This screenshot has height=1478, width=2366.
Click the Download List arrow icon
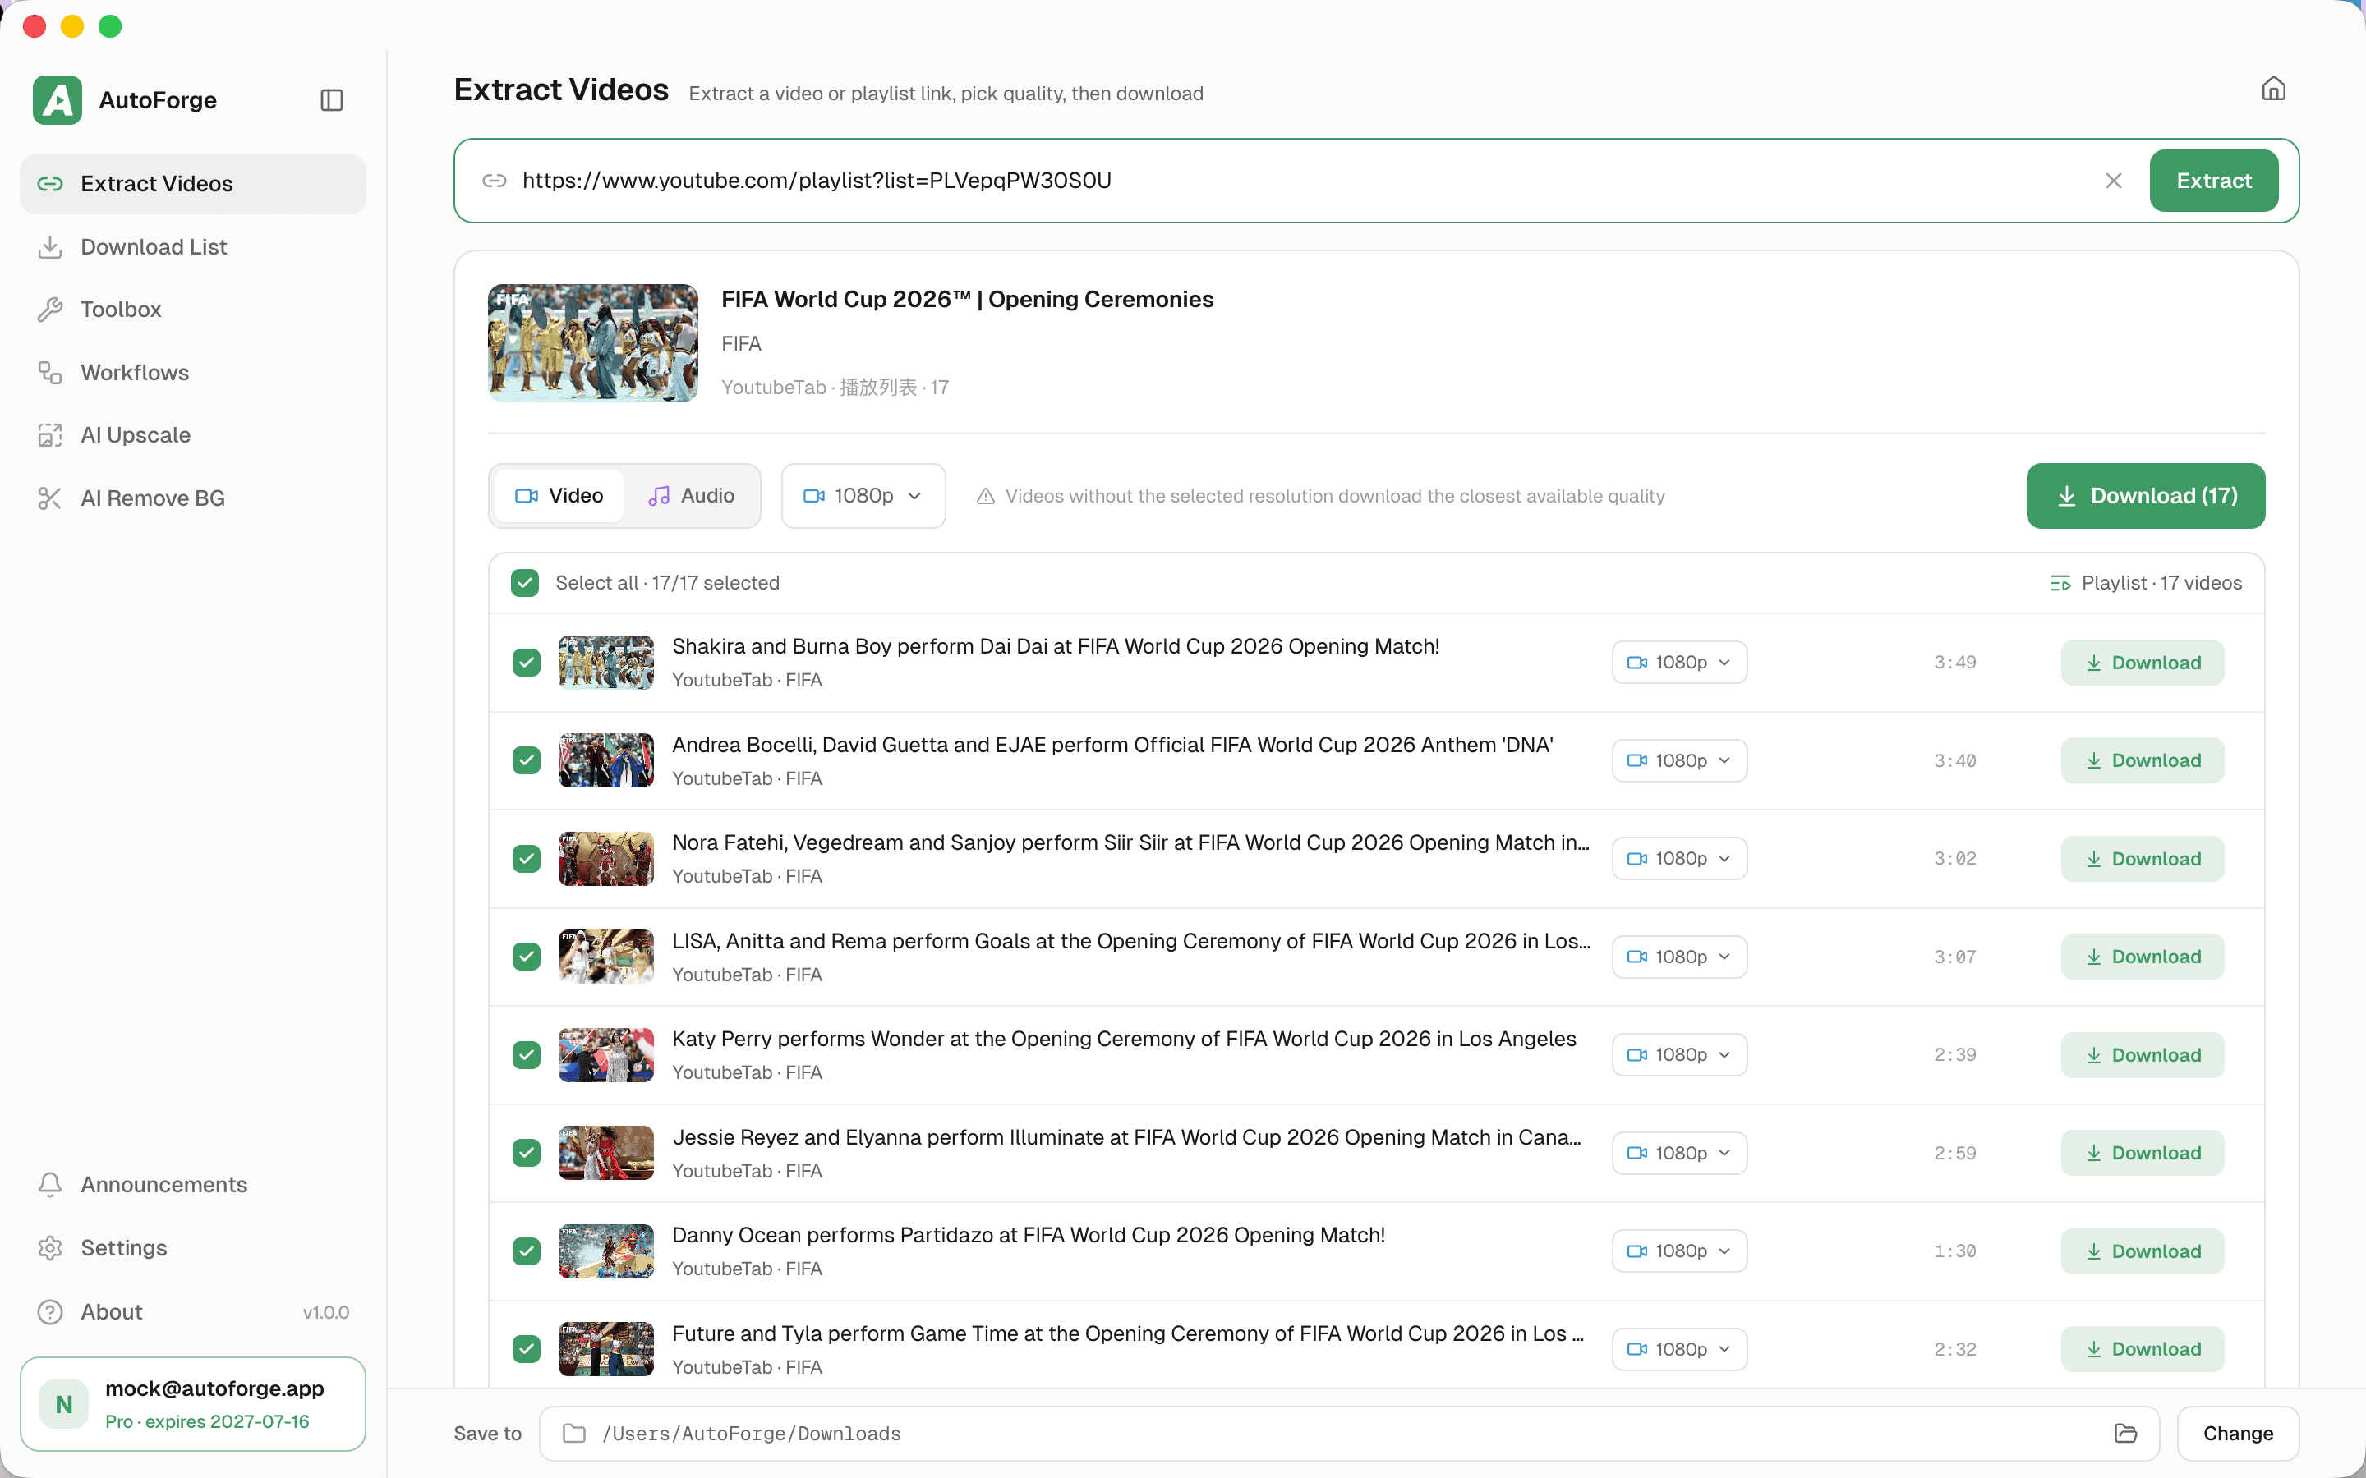pyautogui.click(x=50, y=247)
